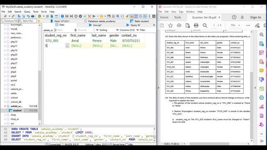Click the ellipsis editor button in the cell
This screenshot has height=150, width=267.
pos(67,45)
